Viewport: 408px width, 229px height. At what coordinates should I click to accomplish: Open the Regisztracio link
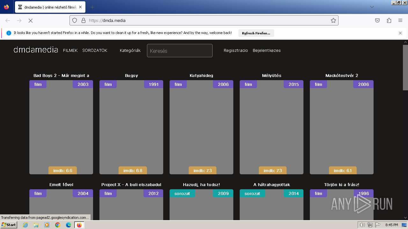click(236, 51)
